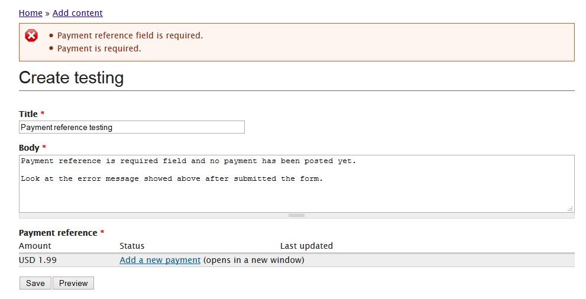
Task: Click the Amount column header
Action: click(x=35, y=246)
